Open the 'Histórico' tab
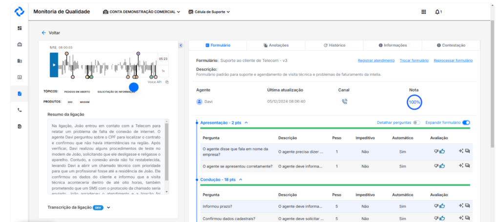 334,45
